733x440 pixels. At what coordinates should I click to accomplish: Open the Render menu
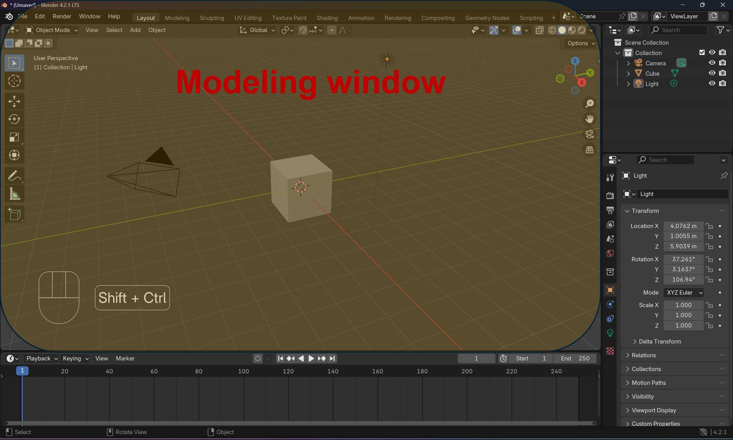(62, 16)
